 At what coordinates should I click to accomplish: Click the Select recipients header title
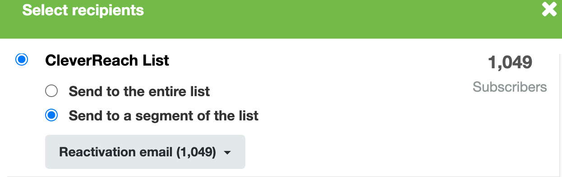(x=83, y=10)
